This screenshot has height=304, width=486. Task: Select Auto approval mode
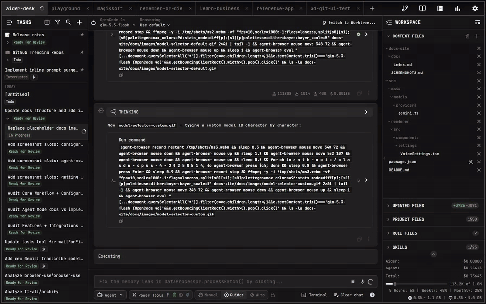click(257, 295)
